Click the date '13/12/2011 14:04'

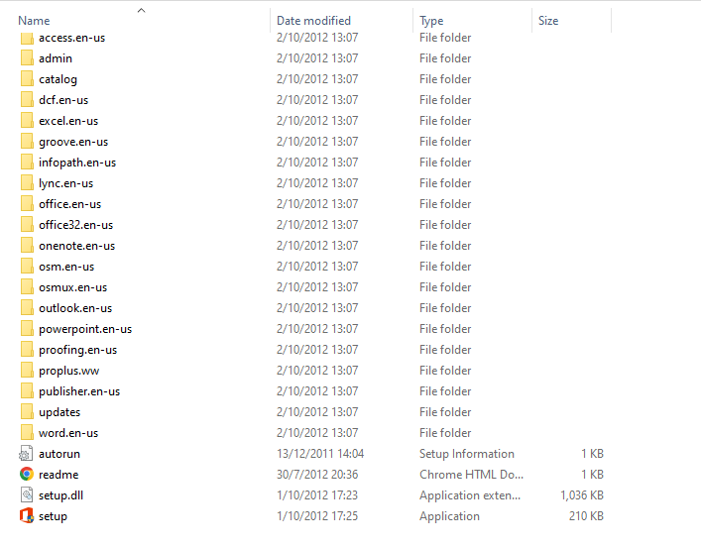click(320, 454)
